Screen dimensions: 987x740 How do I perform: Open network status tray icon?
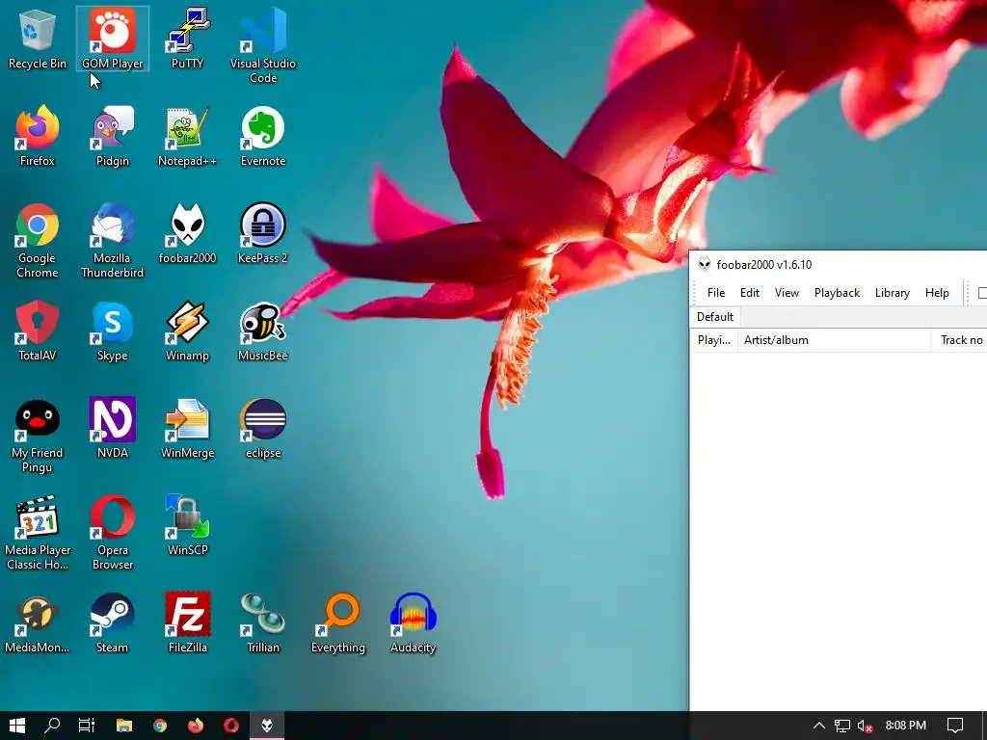pos(842,726)
